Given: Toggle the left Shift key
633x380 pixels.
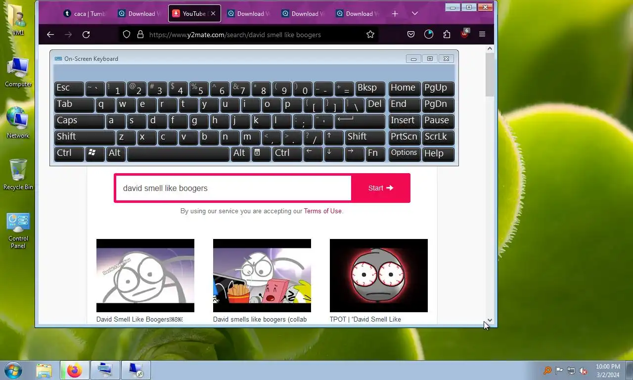Looking at the screenshot, I should click(x=85, y=138).
